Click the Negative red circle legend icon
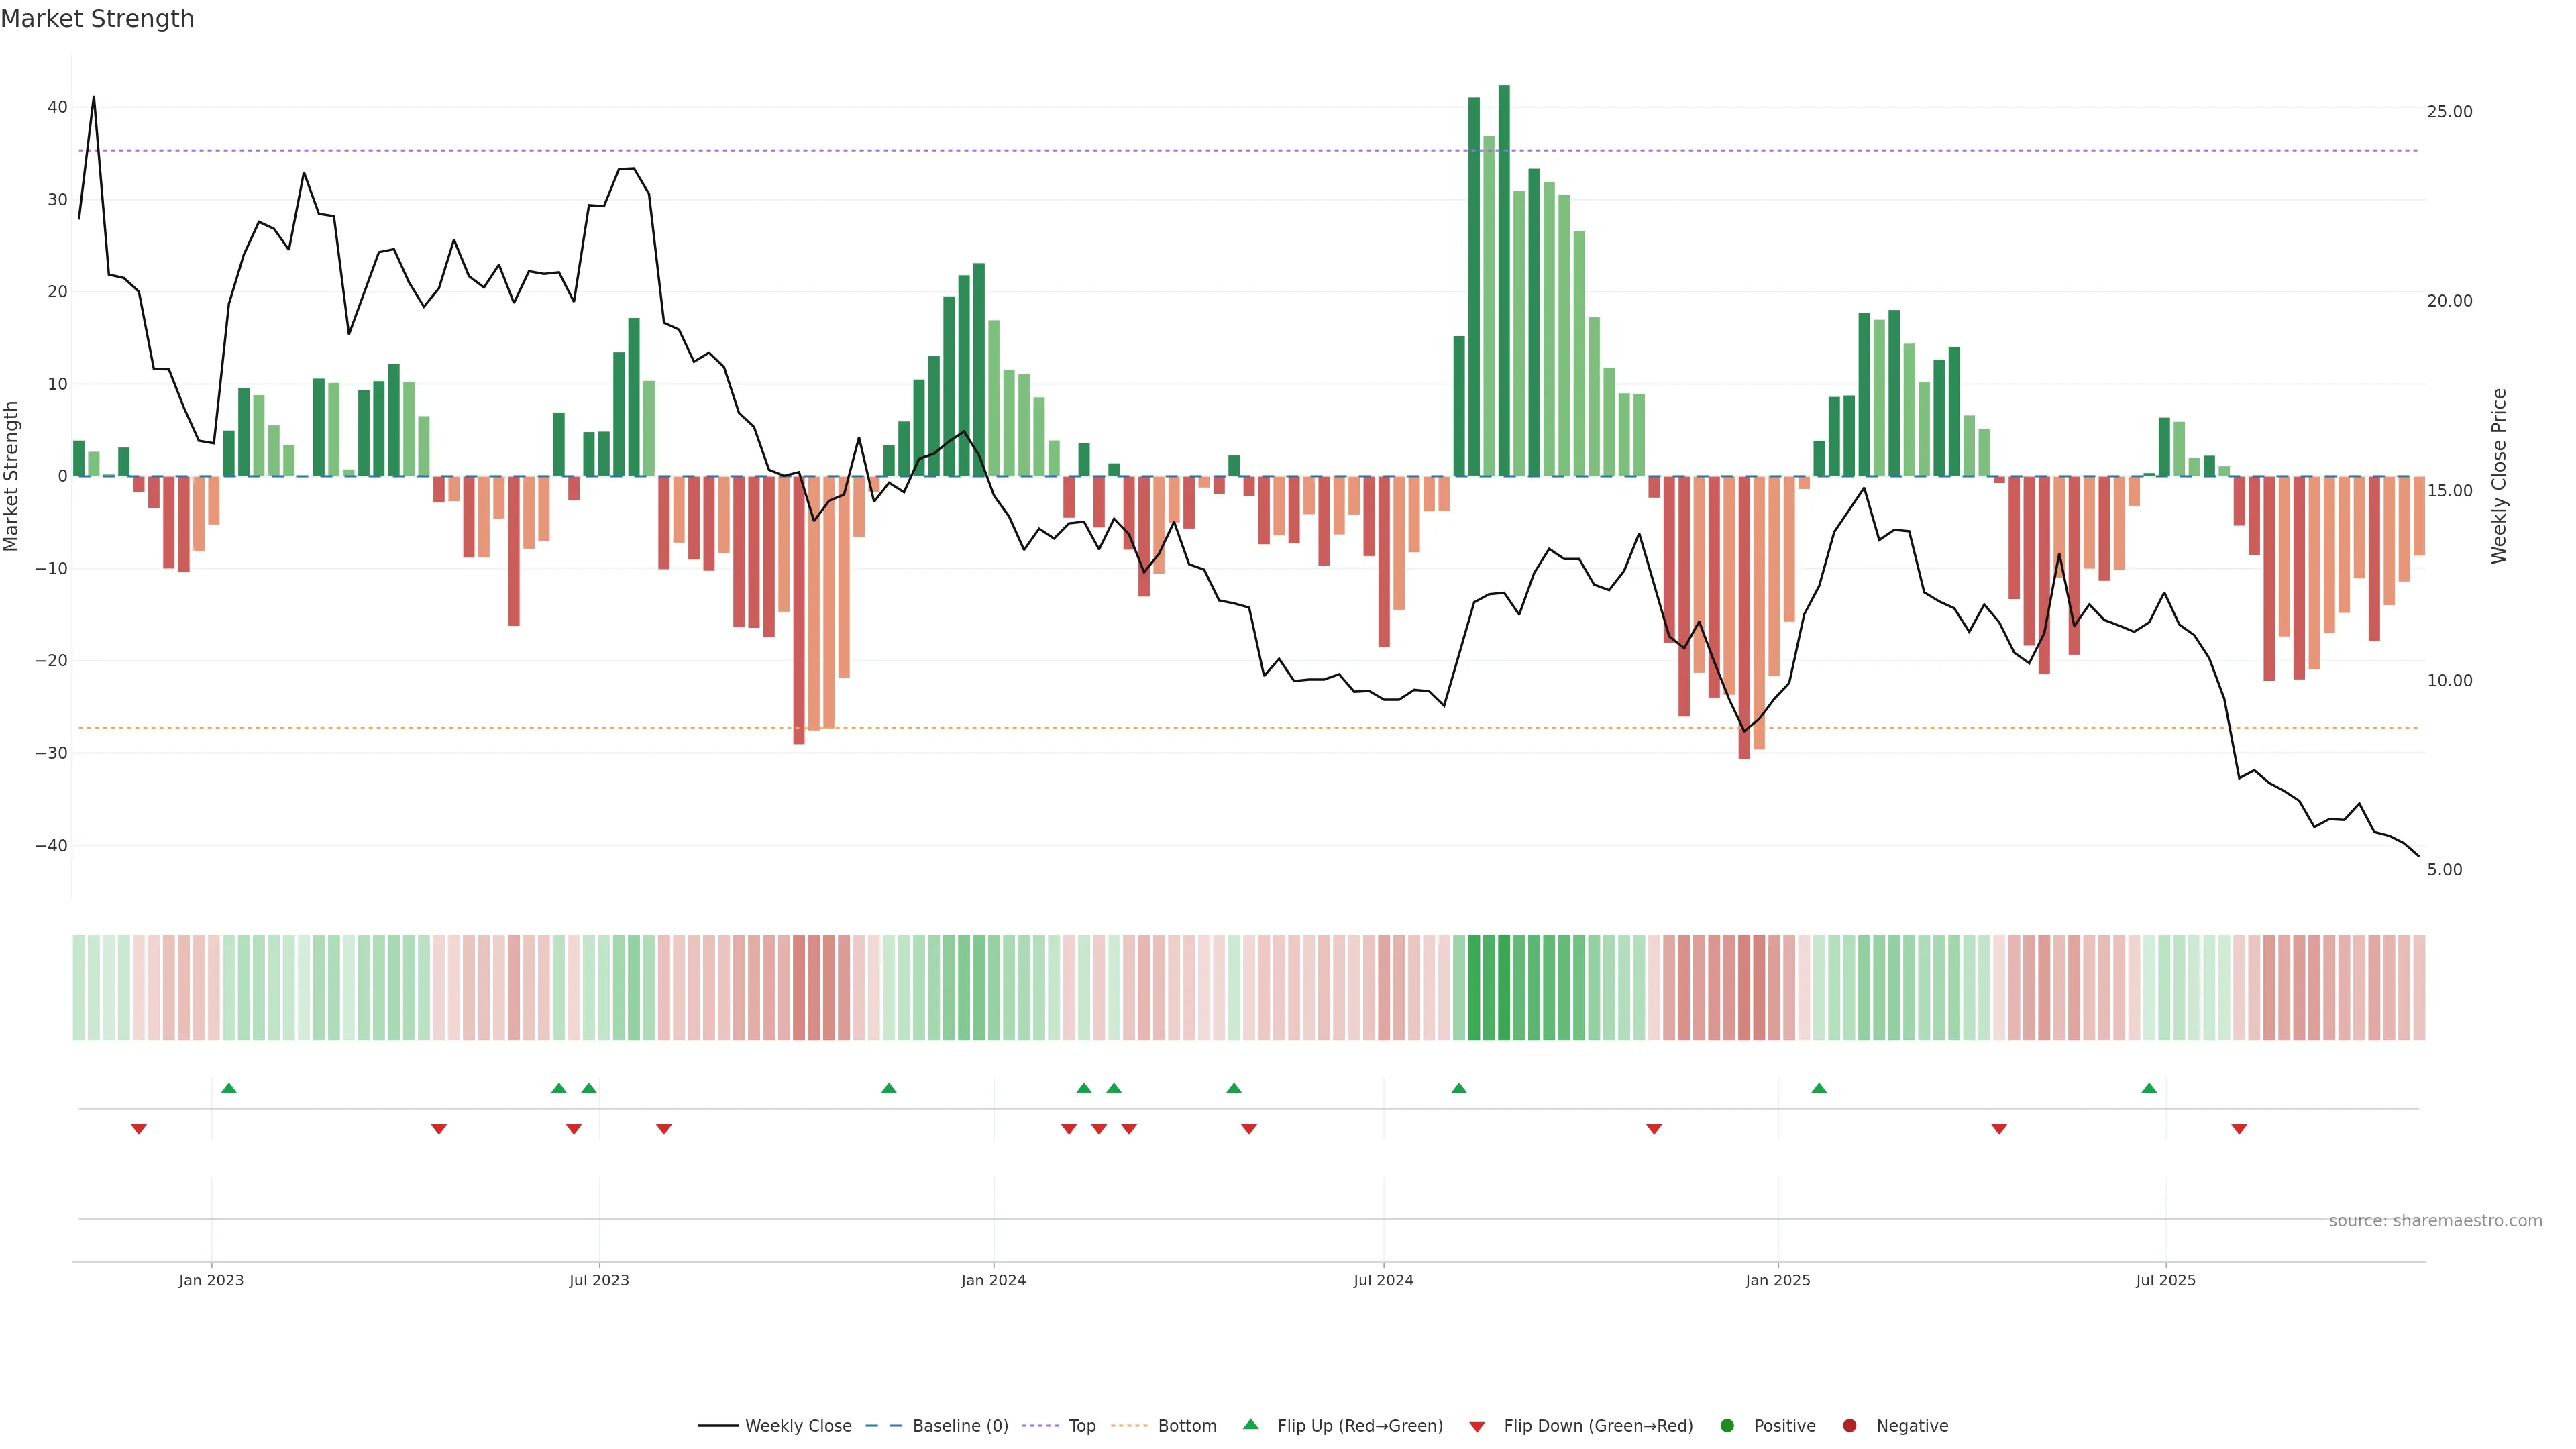 tap(1849, 1425)
